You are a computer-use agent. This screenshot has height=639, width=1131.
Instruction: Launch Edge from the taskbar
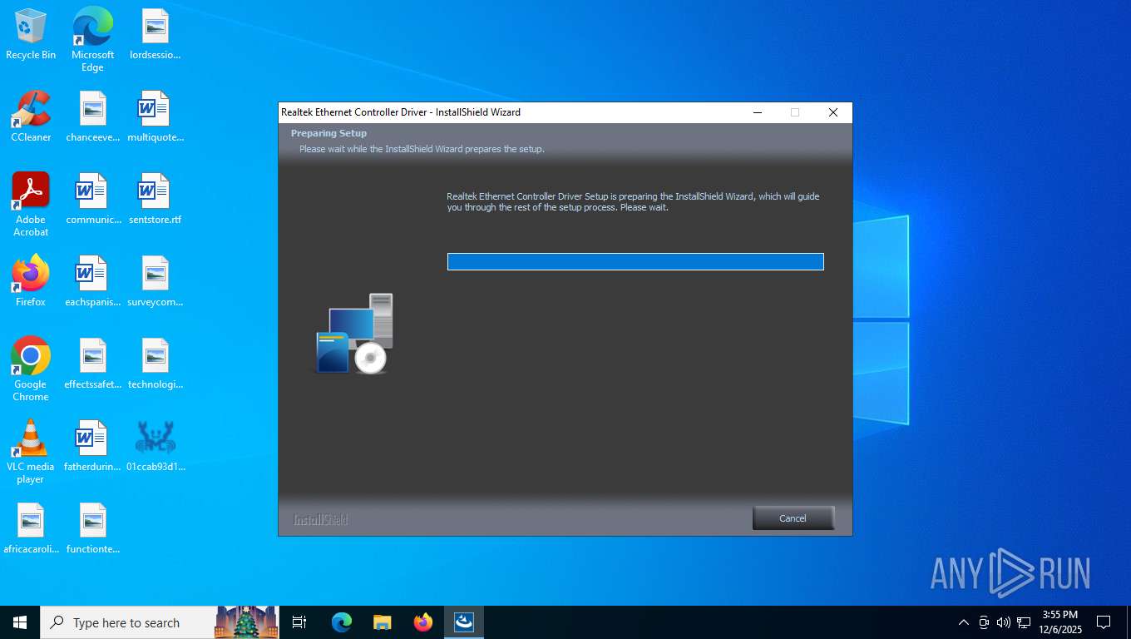point(341,622)
